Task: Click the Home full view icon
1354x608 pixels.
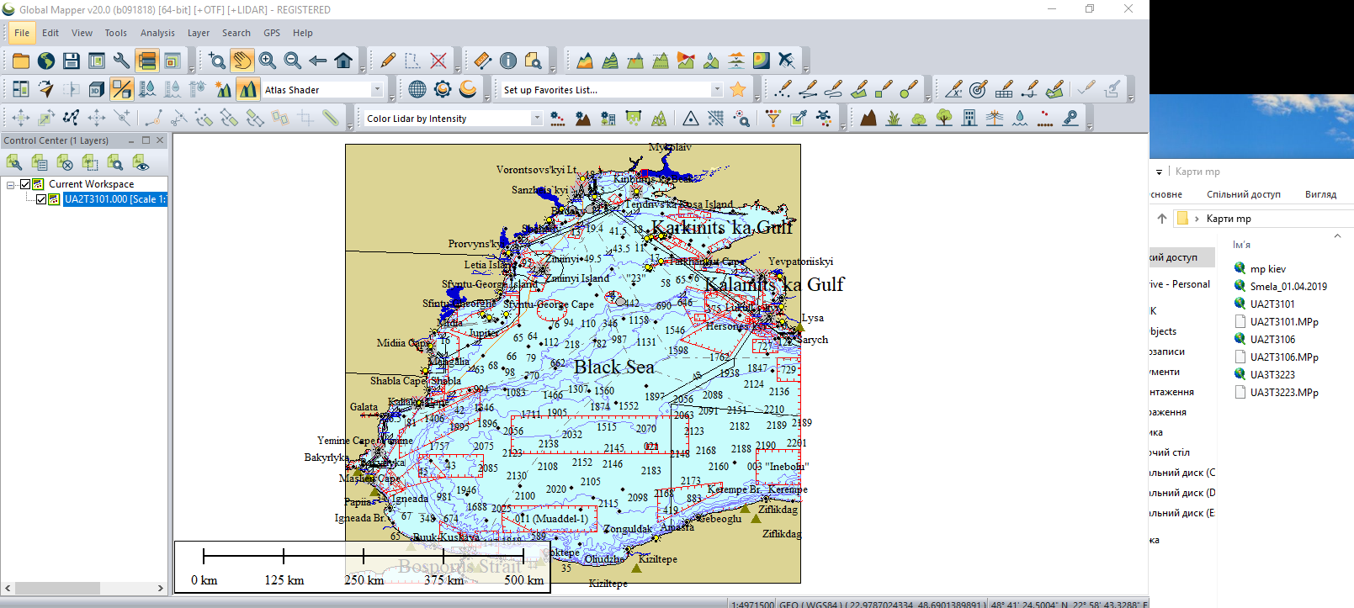Action: 343,61
